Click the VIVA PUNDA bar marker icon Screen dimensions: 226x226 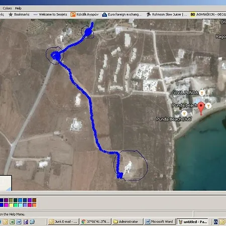point(202,92)
